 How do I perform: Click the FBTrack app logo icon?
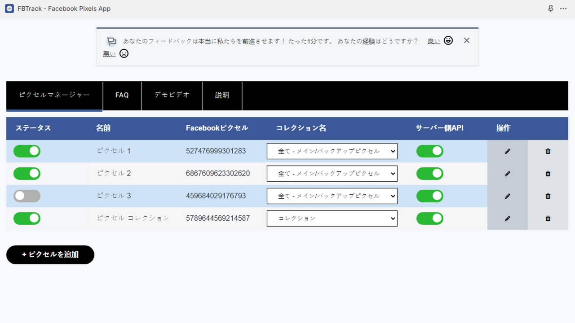coord(9,9)
